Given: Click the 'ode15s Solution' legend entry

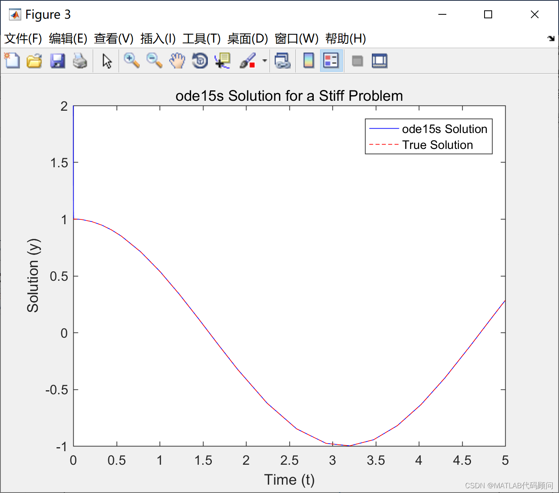Looking at the screenshot, I should click(x=445, y=129).
